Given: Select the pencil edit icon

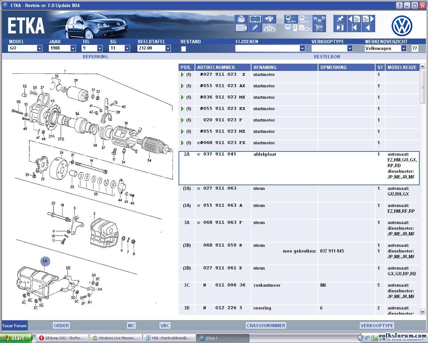Looking at the screenshot, I should click(255, 28).
